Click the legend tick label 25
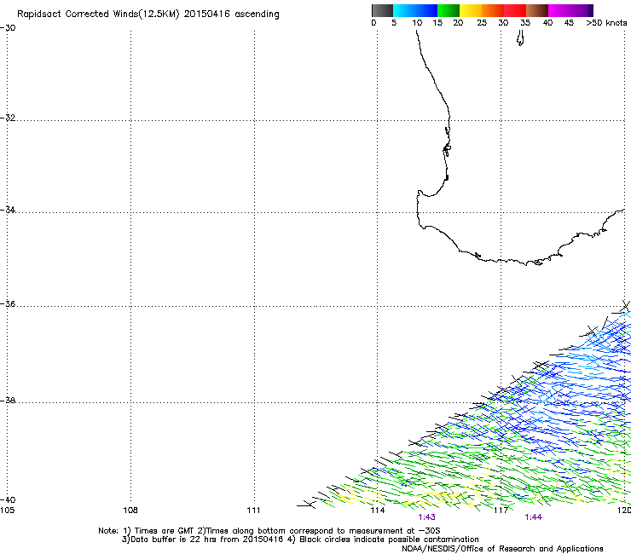This screenshot has height=554, width=631. (x=482, y=23)
